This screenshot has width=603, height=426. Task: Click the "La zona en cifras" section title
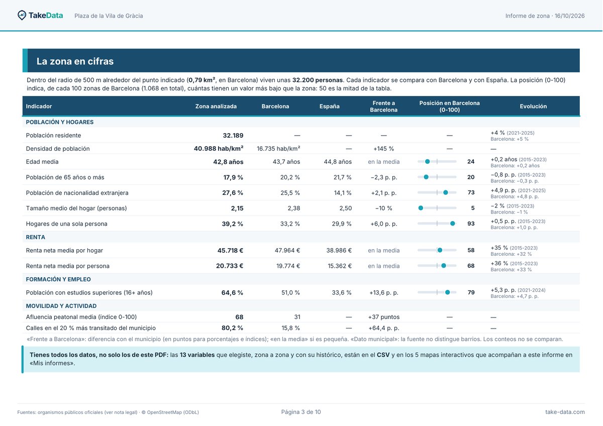pos(75,61)
